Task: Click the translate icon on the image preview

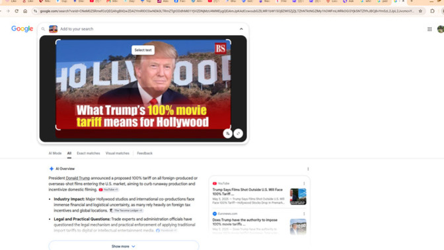Action: [x=228, y=134]
